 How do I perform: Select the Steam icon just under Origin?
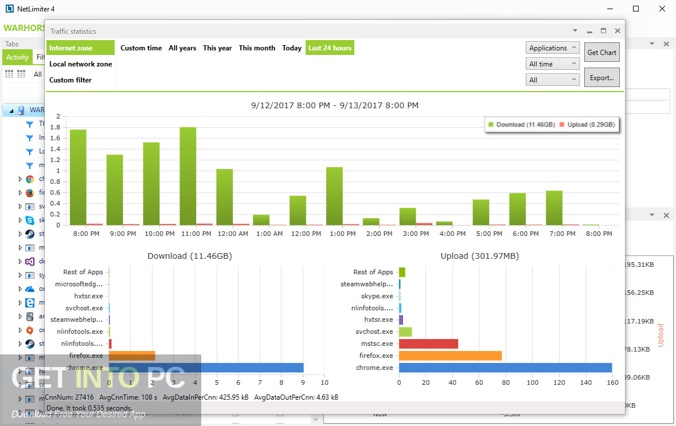tap(30, 344)
